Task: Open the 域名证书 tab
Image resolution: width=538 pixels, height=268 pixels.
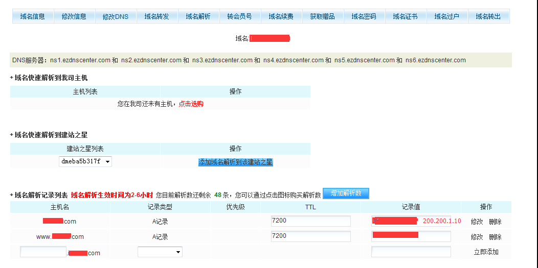Action: click(x=406, y=16)
